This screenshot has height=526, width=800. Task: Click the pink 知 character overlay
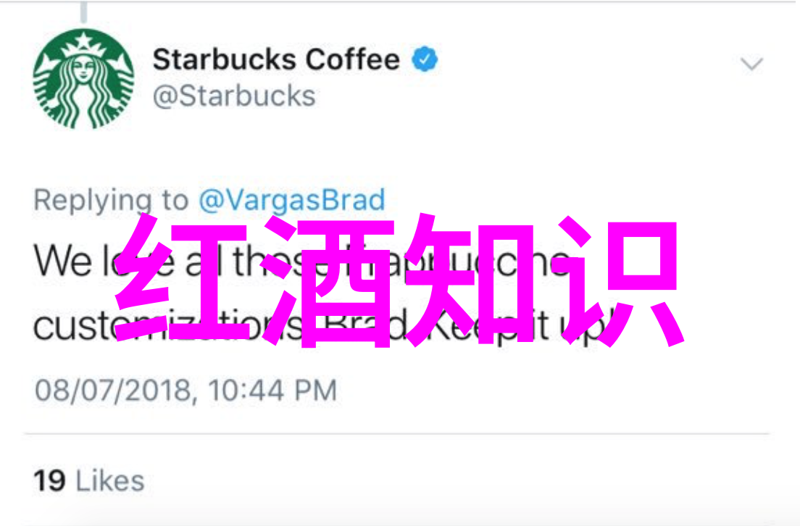pyautogui.click(x=470, y=280)
